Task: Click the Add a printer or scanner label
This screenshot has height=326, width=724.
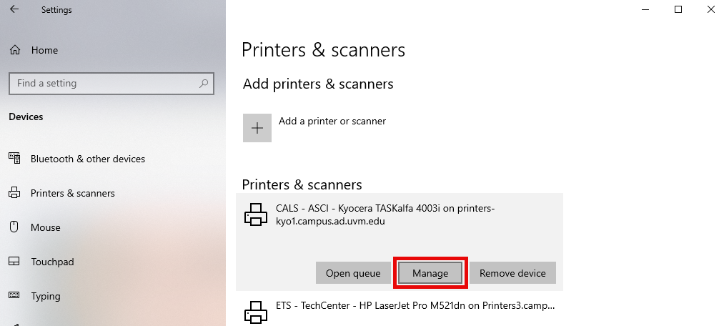Action: 332,122
